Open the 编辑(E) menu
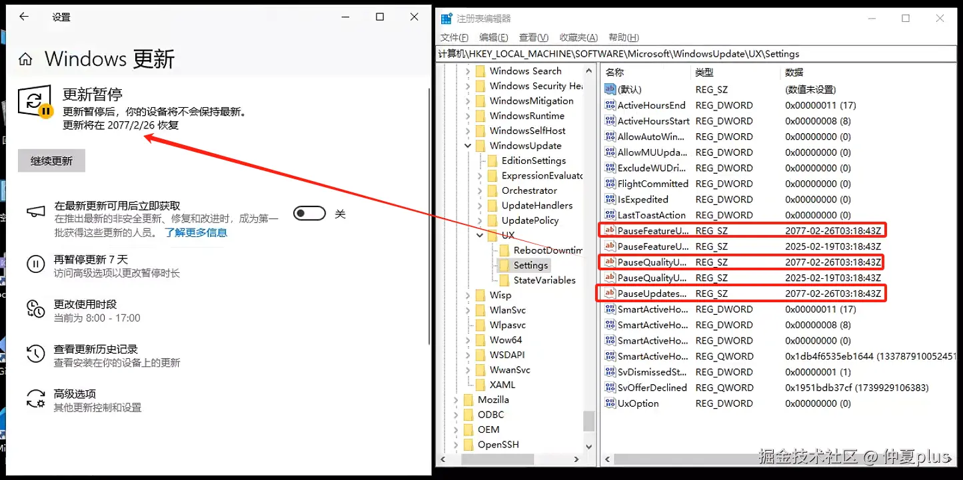The width and height of the screenshot is (963, 480). (x=494, y=37)
